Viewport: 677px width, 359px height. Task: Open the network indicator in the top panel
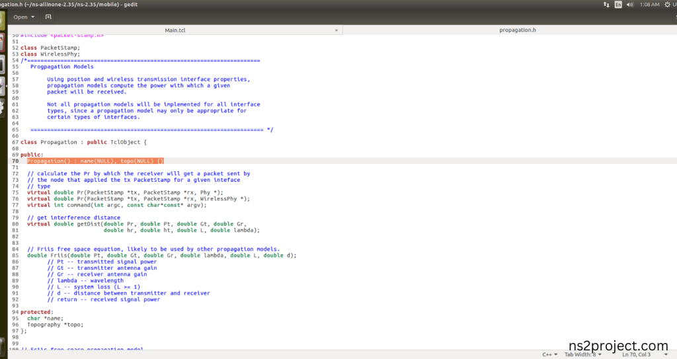[x=606, y=5]
